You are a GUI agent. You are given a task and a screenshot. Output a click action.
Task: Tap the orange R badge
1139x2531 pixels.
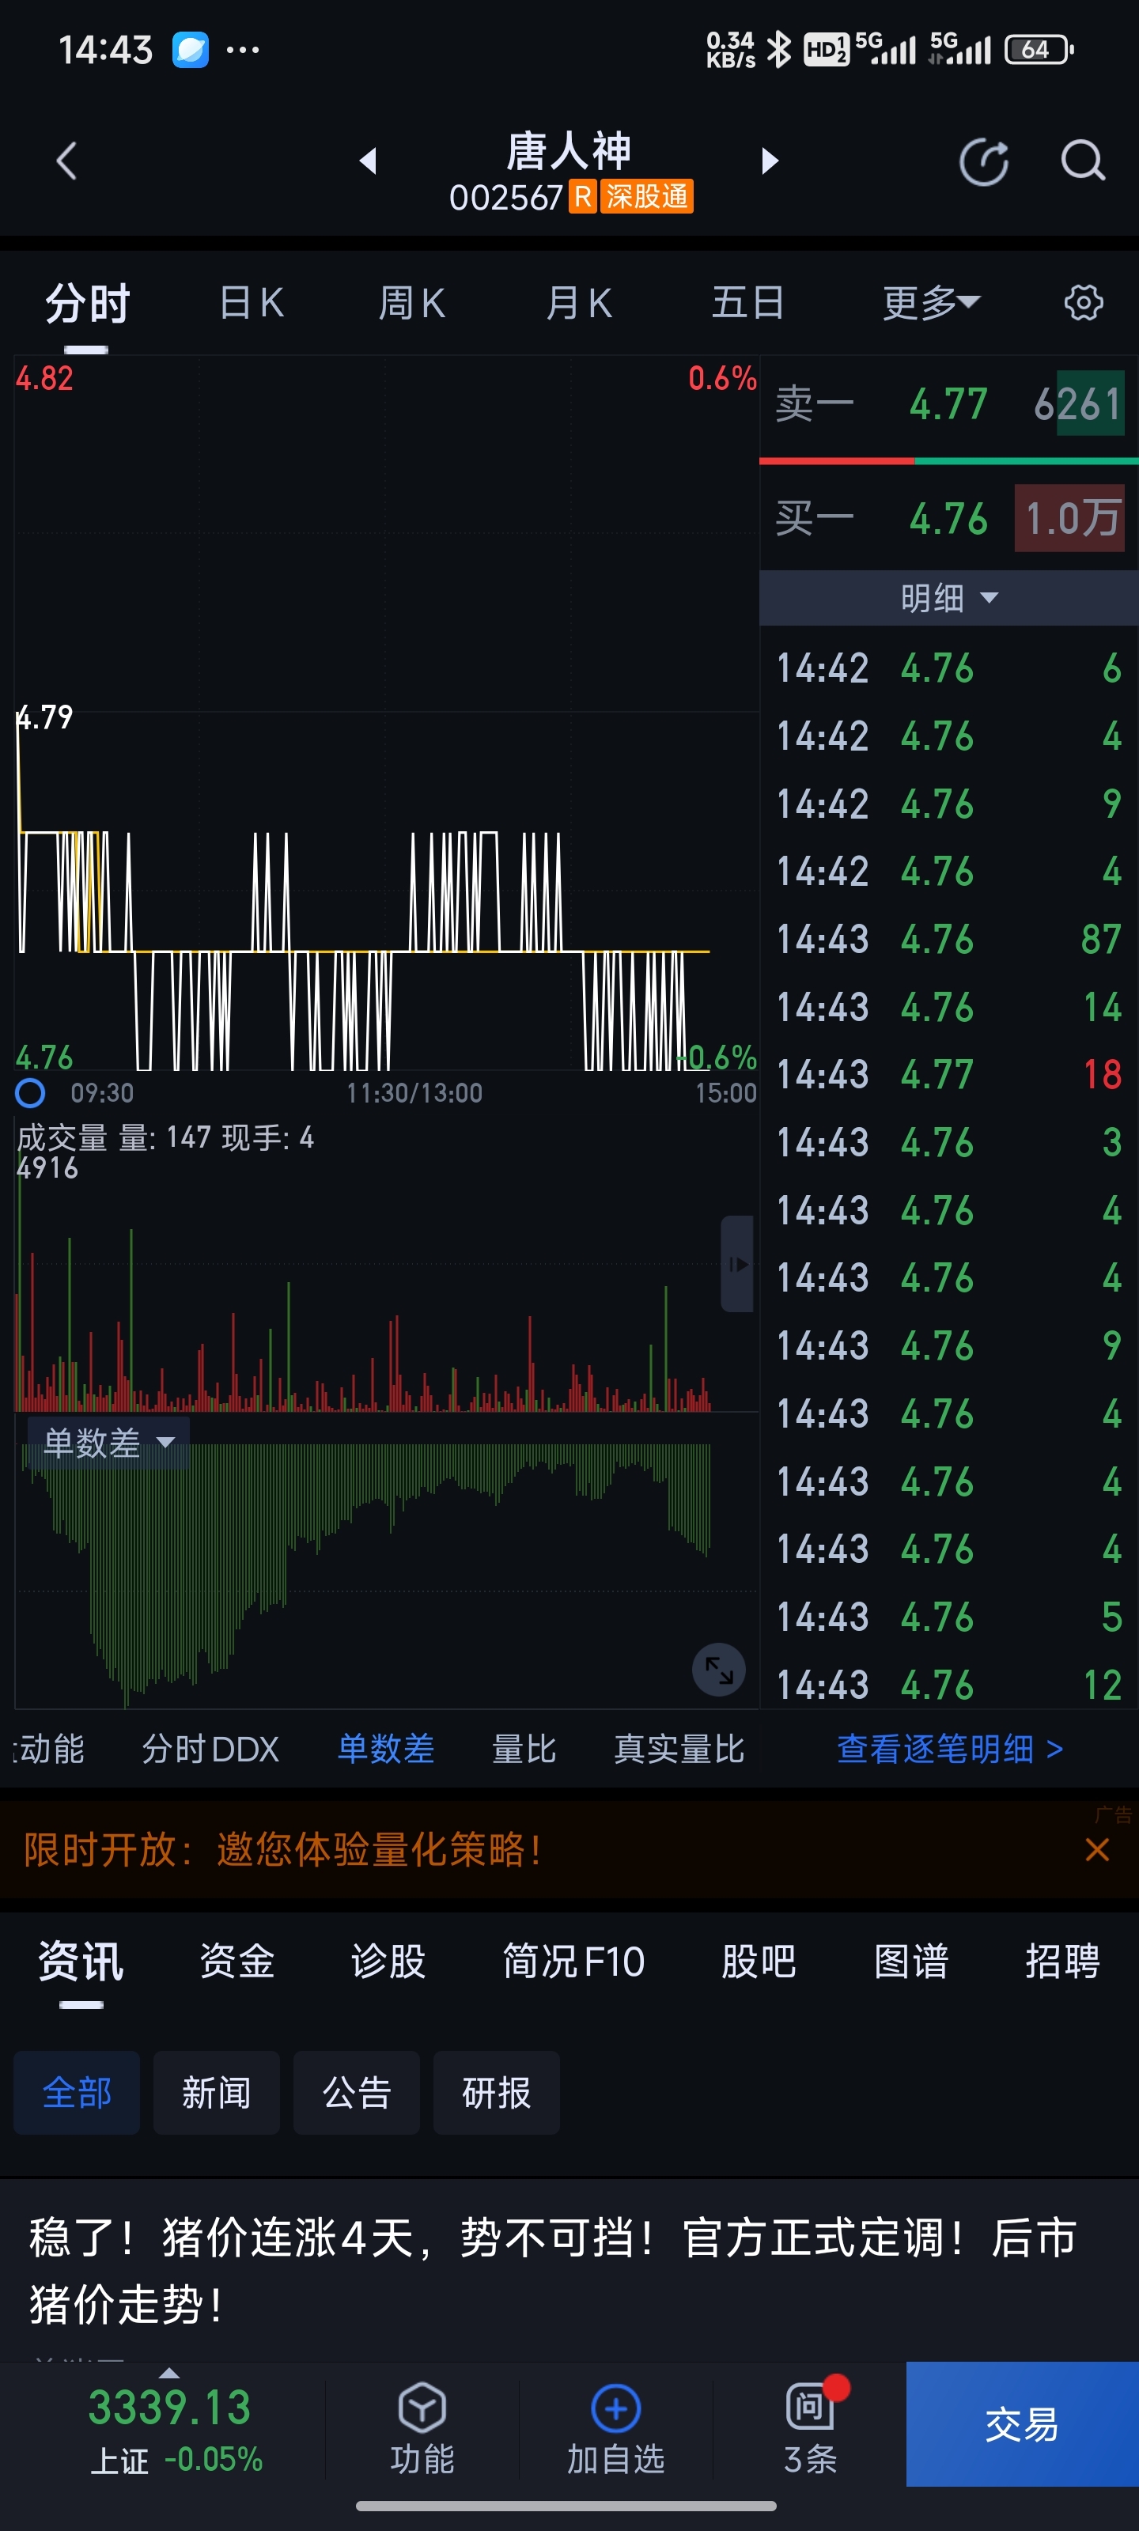pos(582,196)
